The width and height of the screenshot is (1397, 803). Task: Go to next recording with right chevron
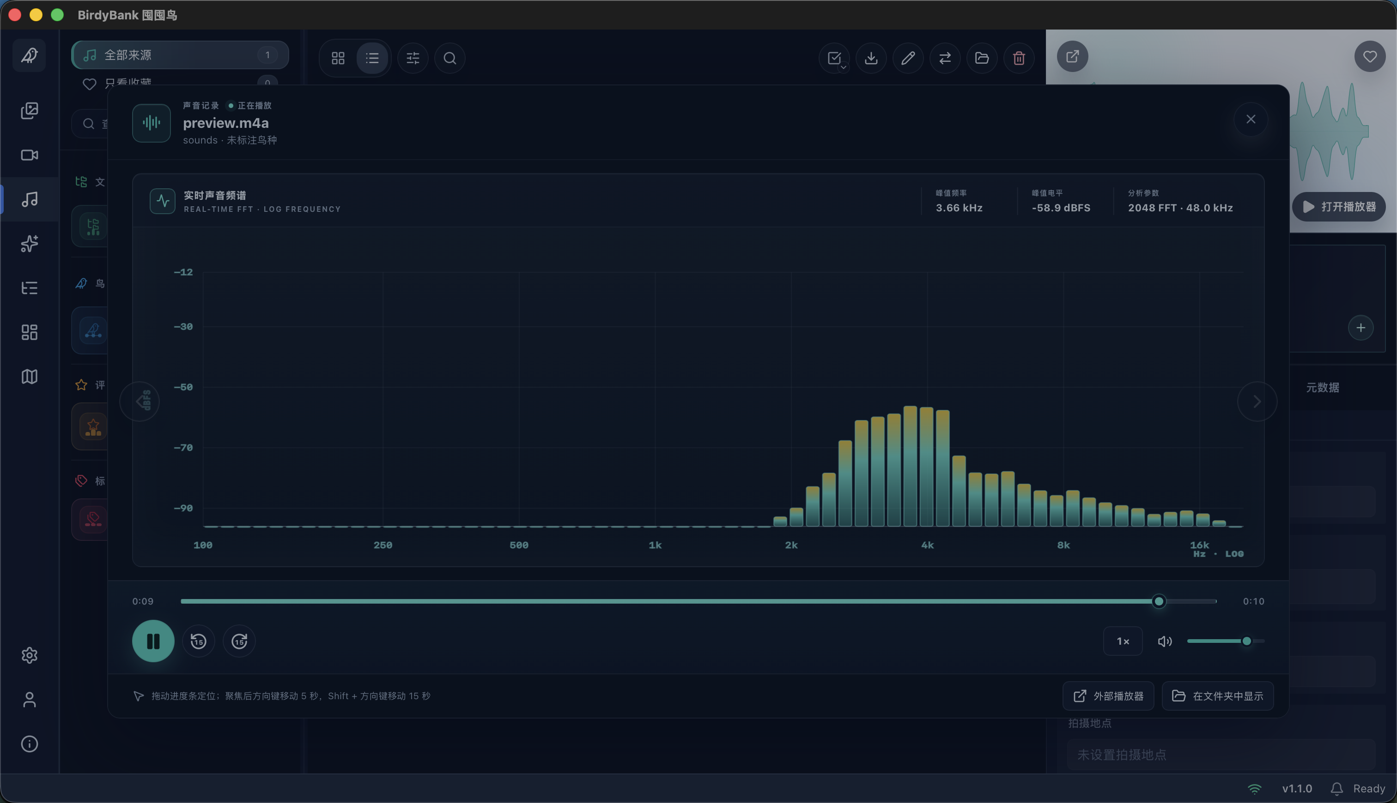tap(1257, 401)
